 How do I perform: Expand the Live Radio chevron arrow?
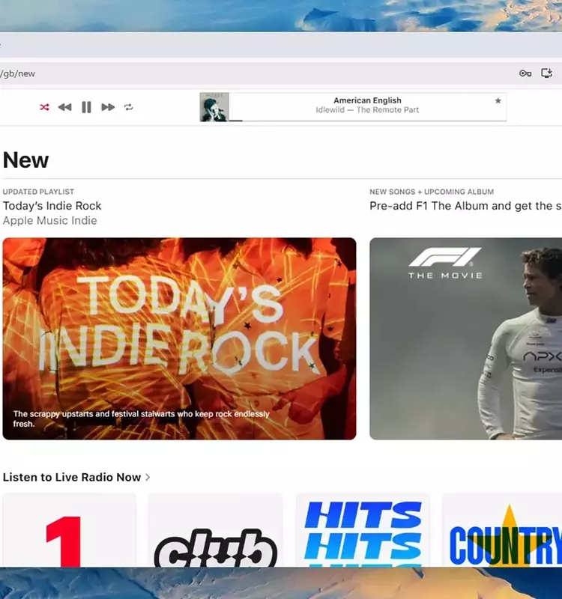(148, 478)
